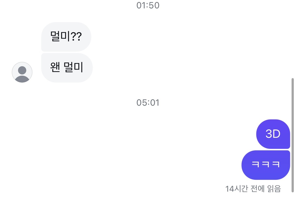Tap the purple "ㅋㅋㅋ" sent message

(x=266, y=165)
